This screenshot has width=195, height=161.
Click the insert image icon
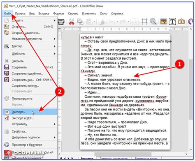(x=163, y=22)
